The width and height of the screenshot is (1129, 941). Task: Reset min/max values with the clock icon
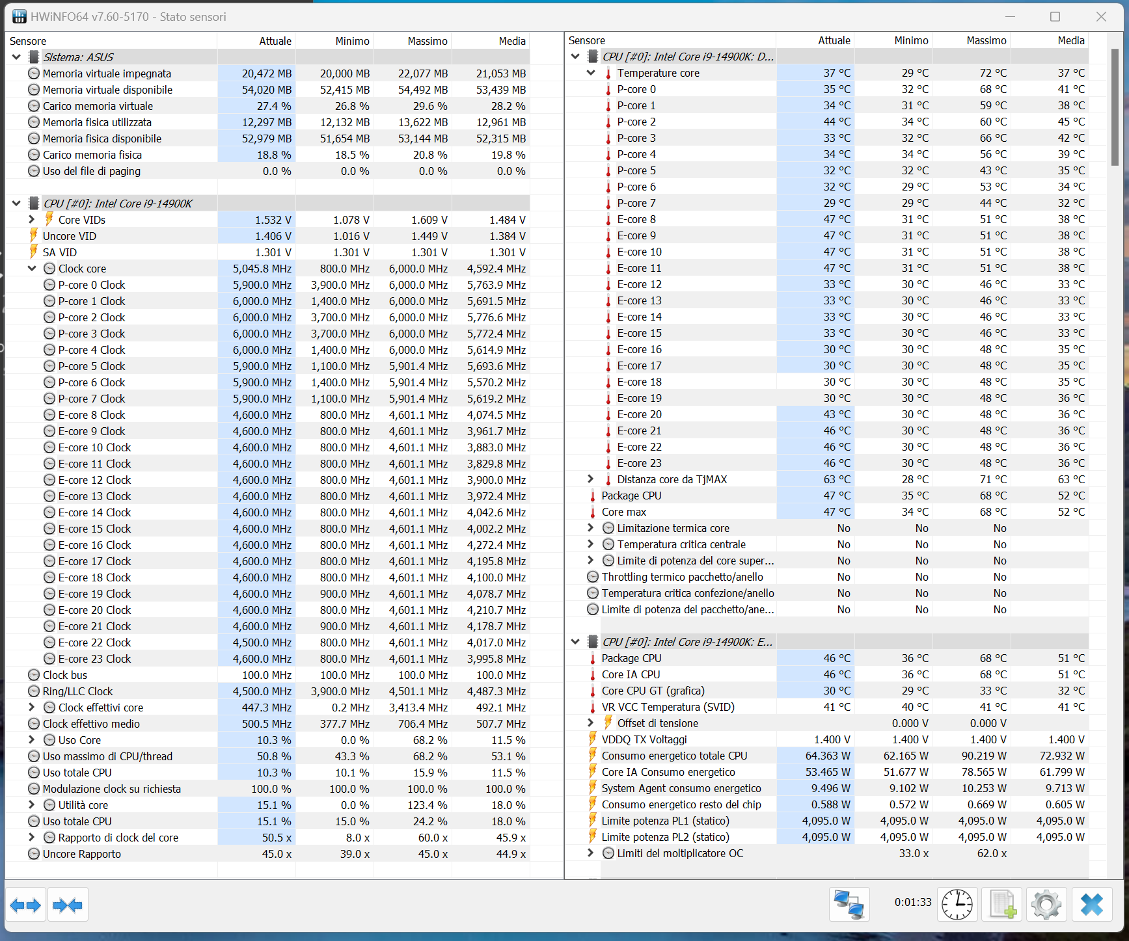point(957,905)
